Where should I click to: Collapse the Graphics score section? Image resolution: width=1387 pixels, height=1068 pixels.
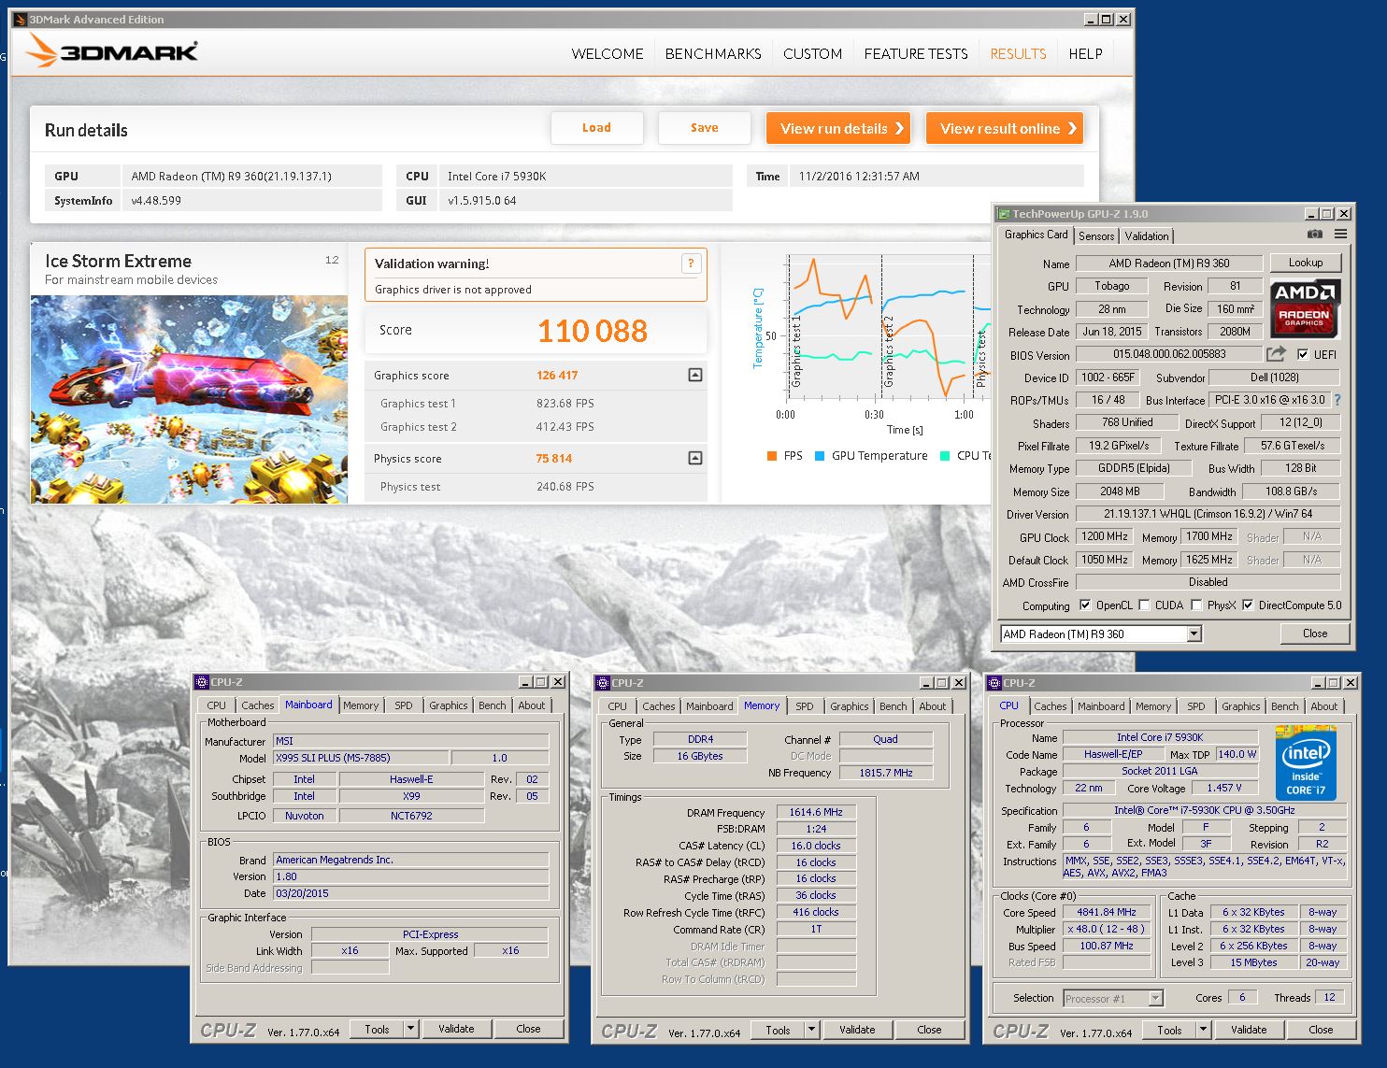[695, 375]
